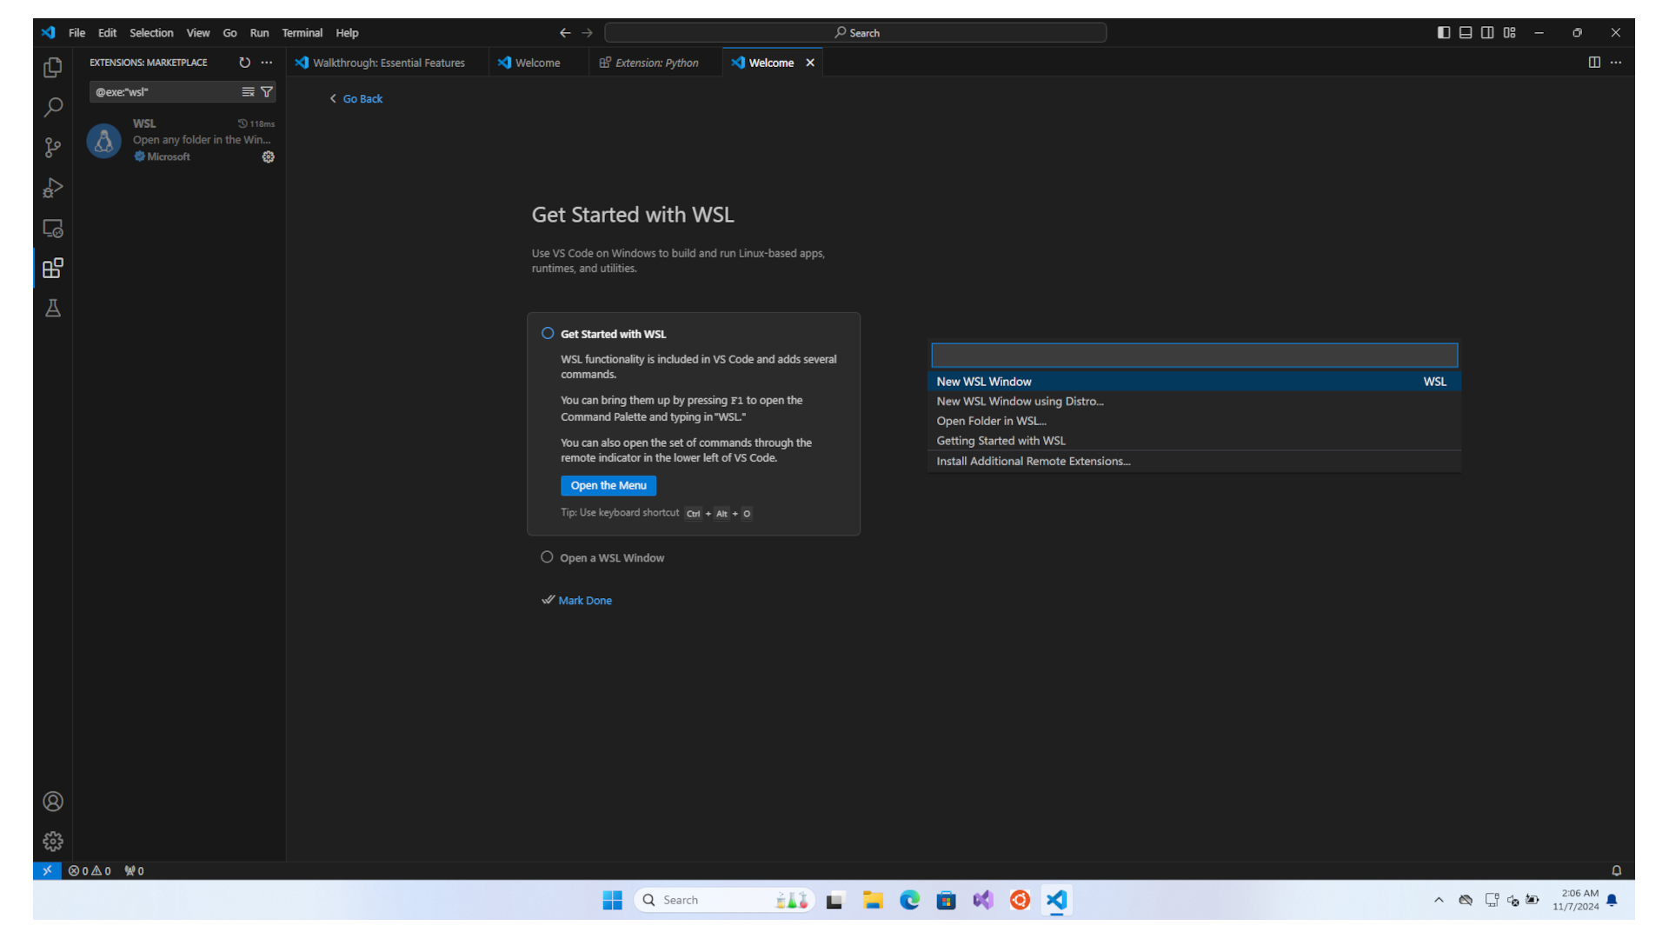Image resolution: width=1669 pixels, height=939 pixels.
Task: Open the Terminal menu
Action: [303, 33]
